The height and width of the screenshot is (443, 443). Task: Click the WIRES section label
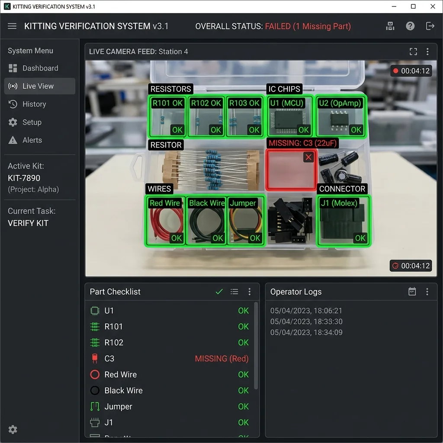[x=159, y=189]
